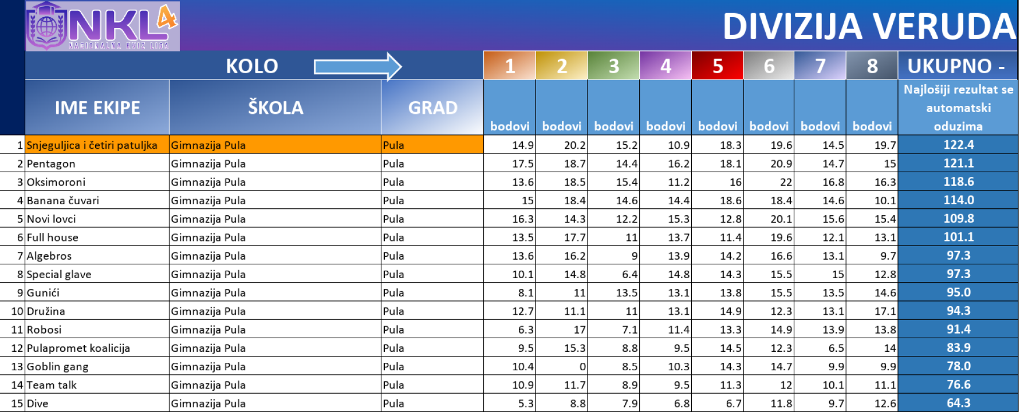
Task: Select the yellow round 2 header
Action: click(561, 66)
